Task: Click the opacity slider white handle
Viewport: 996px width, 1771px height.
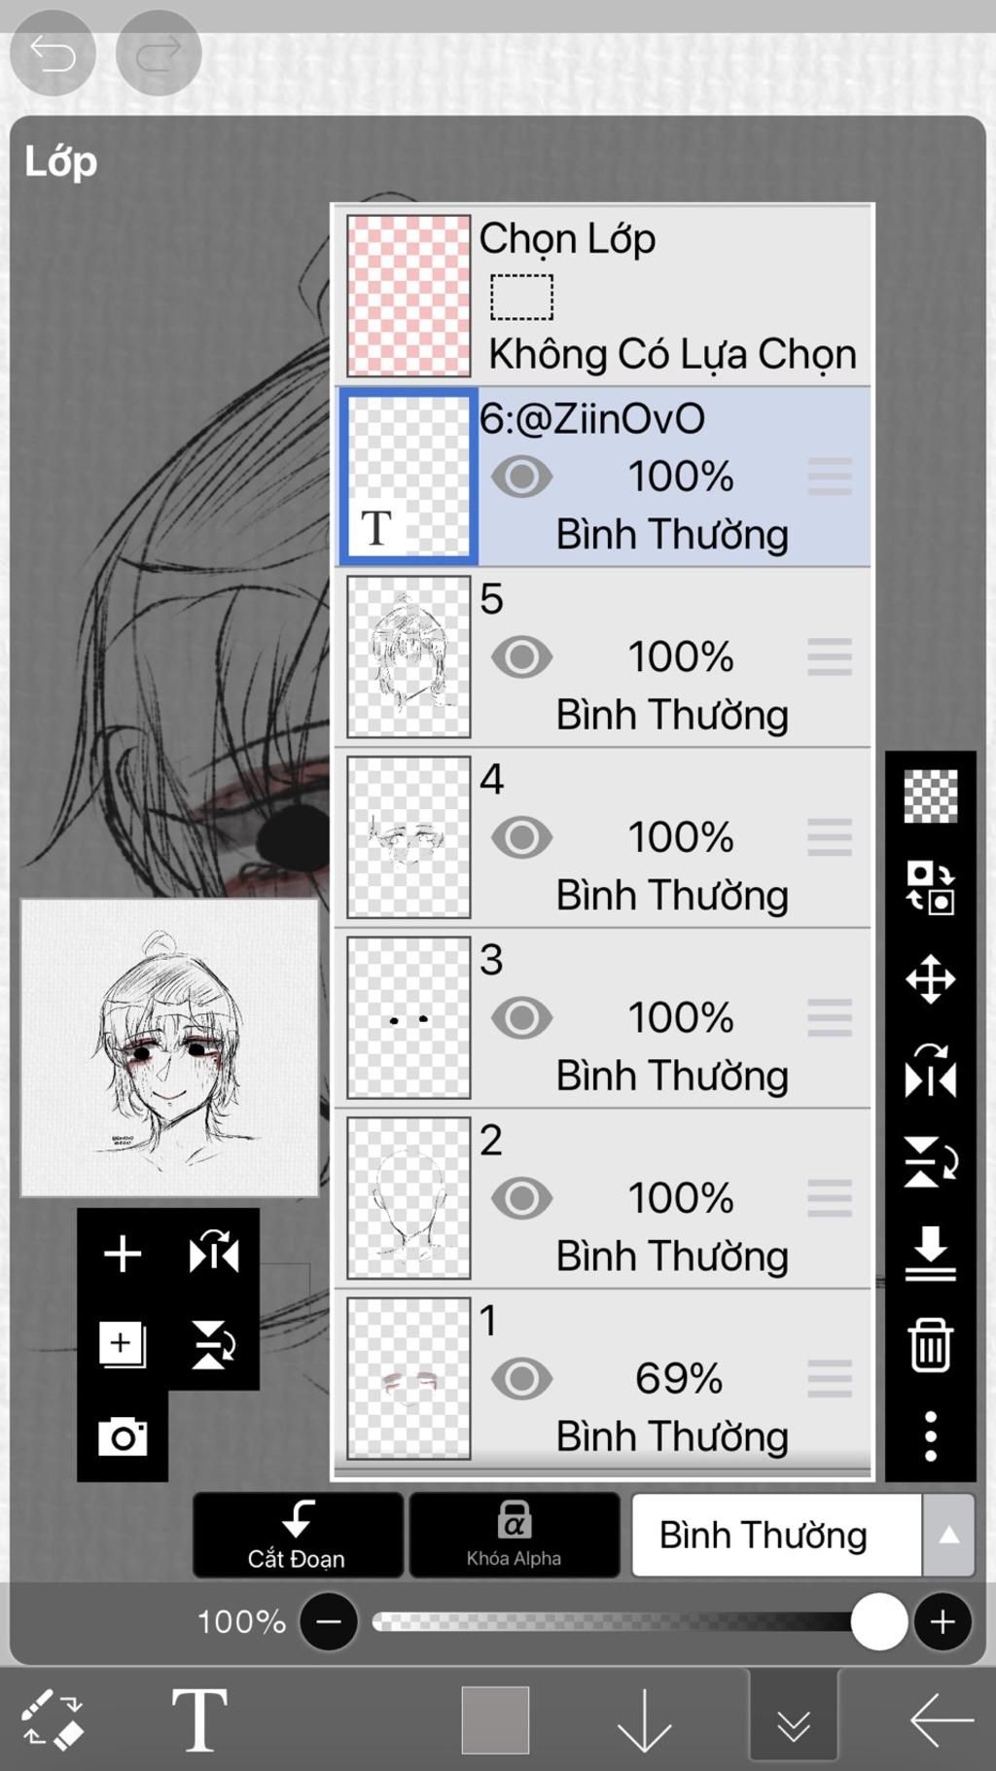Action: (x=879, y=1621)
